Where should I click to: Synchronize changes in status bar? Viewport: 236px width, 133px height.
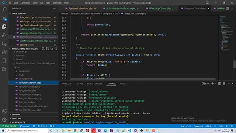[34, 126]
